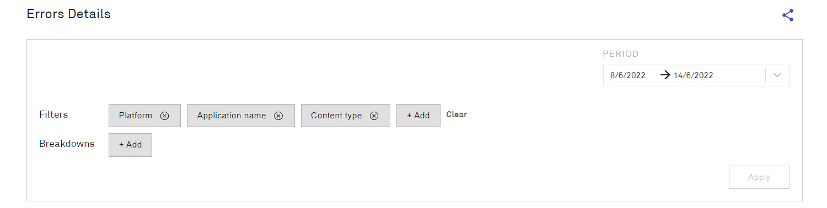Screen dimensions: 827x208
Task: Remove the Content type filter via X icon
Action: pyautogui.click(x=374, y=116)
